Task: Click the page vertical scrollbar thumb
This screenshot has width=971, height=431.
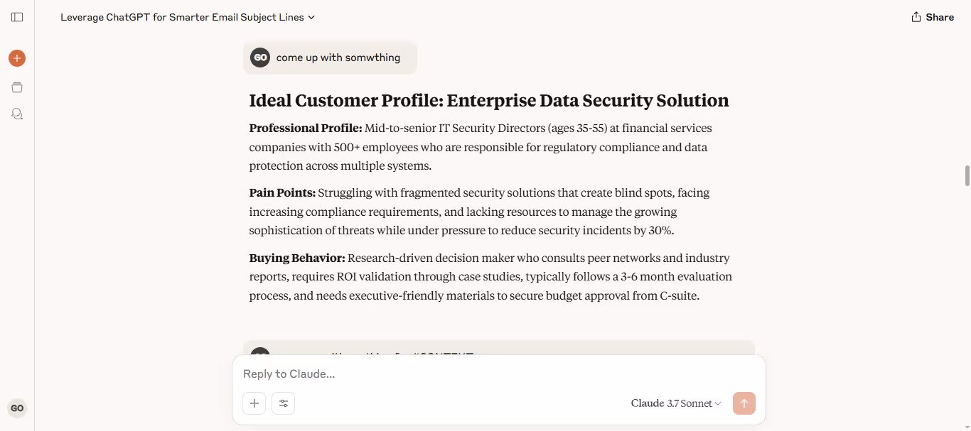Action: click(967, 175)
